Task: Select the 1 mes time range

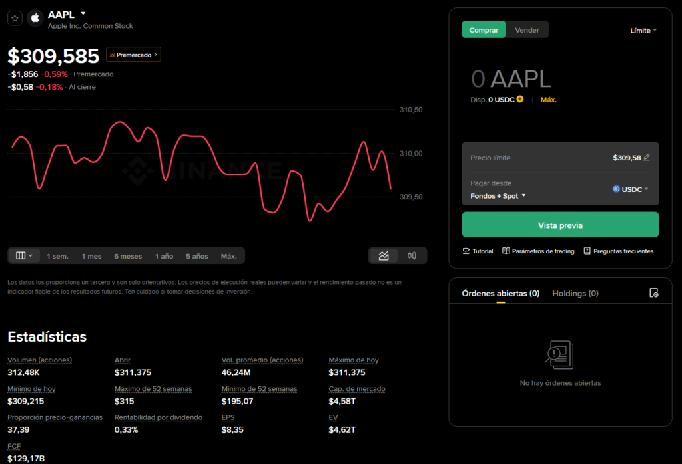Action: point(91,256)
